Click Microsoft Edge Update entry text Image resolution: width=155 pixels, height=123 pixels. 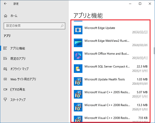(x=100, y=28)
